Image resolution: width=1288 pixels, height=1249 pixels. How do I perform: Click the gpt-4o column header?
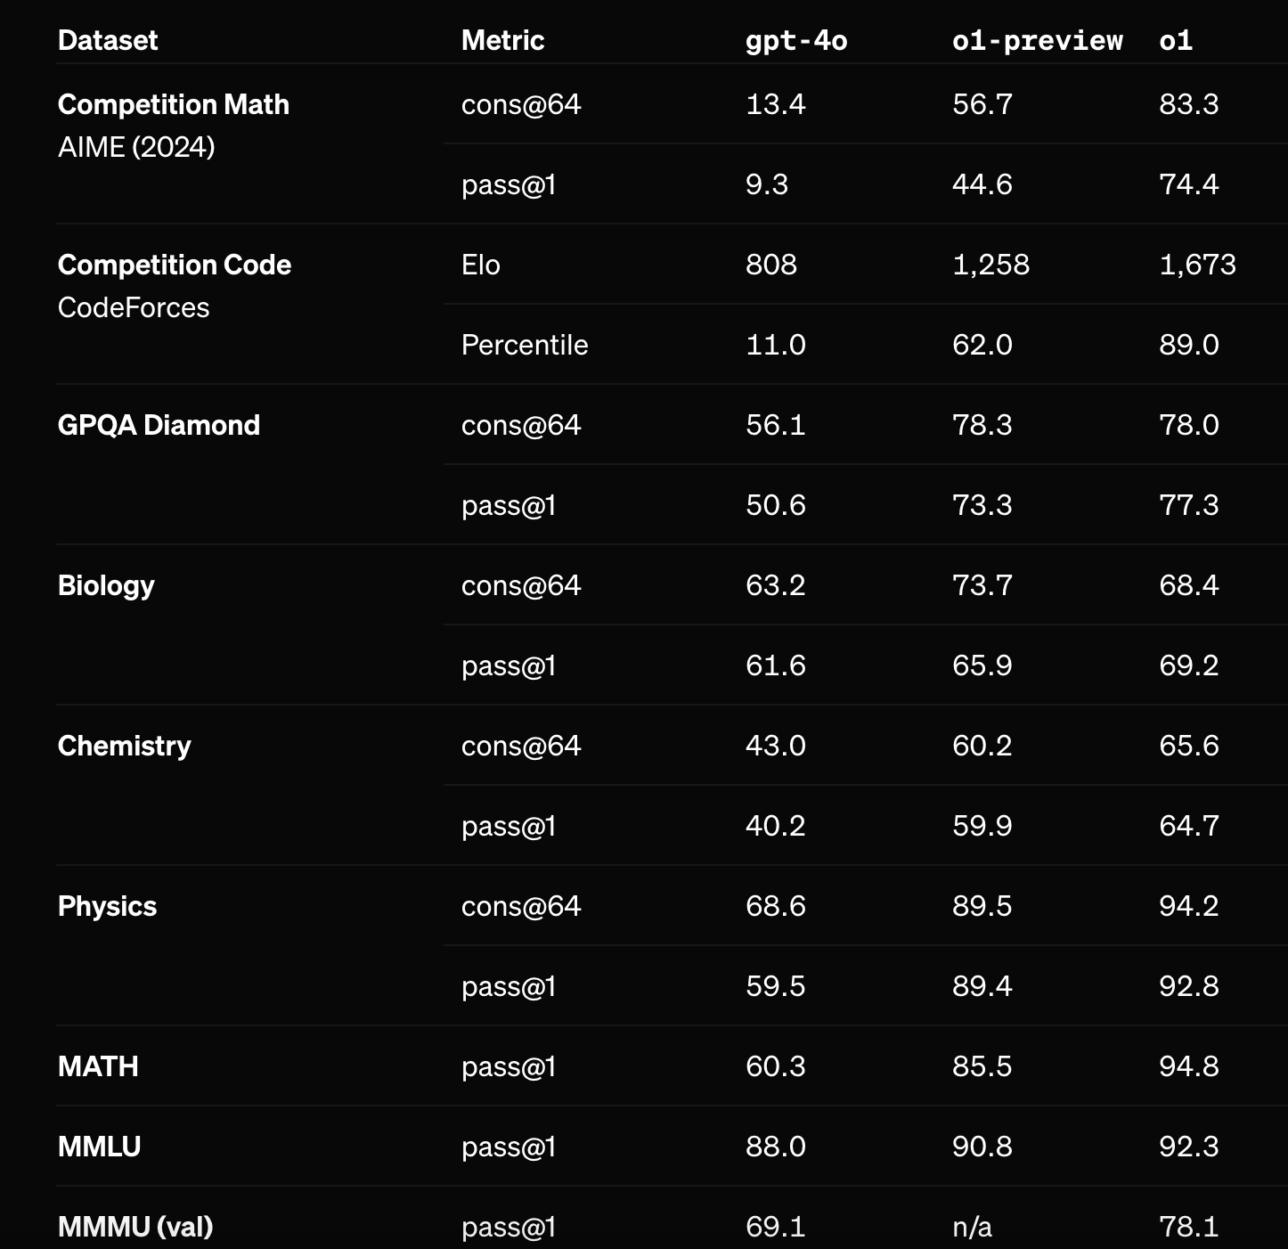(795, 40)
